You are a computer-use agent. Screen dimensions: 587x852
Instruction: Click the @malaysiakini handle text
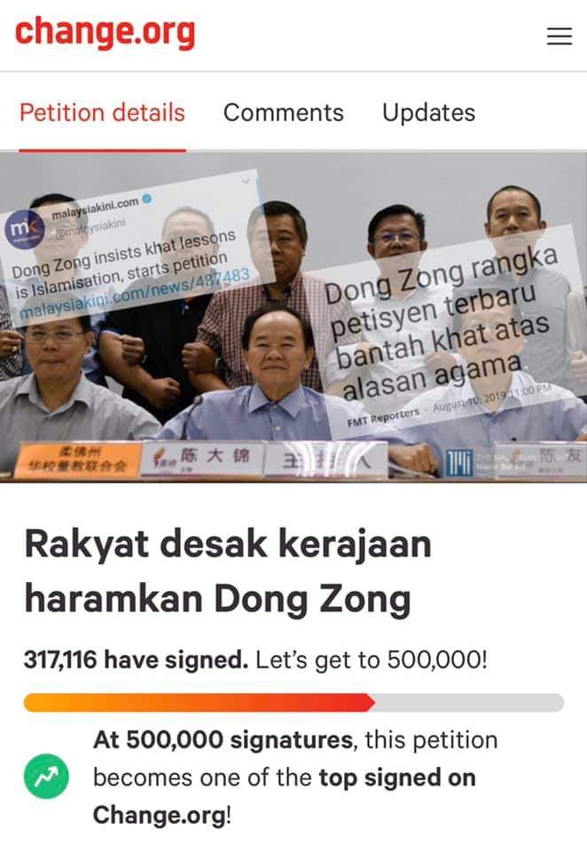90,228
